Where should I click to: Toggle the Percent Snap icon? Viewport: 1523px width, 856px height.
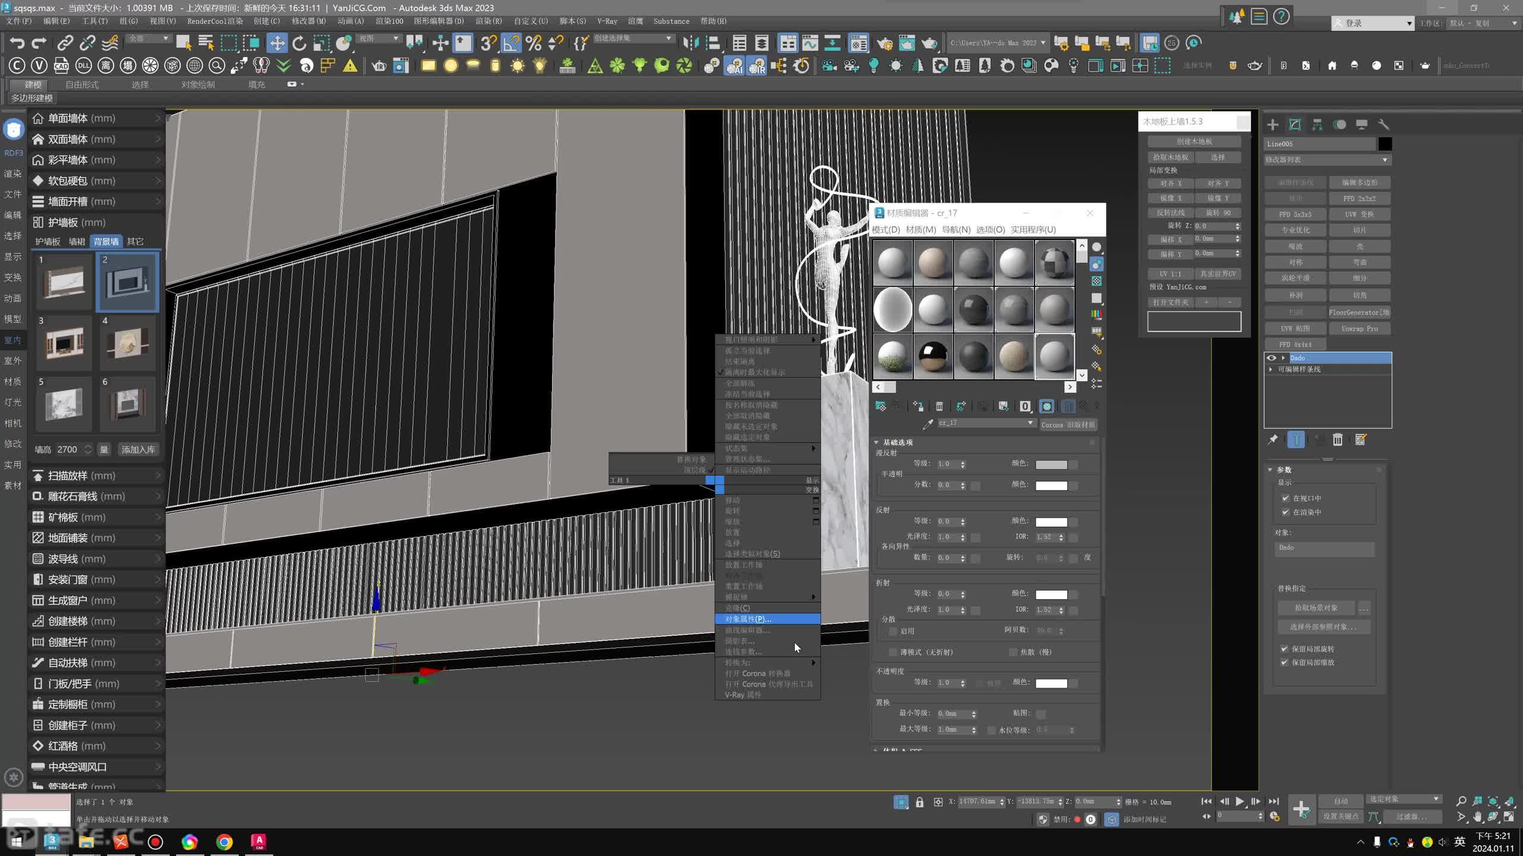[x=534, y=43]
